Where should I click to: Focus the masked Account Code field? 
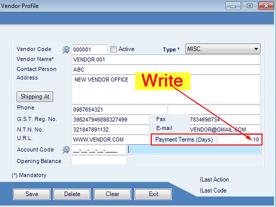(x=99, y=149)
